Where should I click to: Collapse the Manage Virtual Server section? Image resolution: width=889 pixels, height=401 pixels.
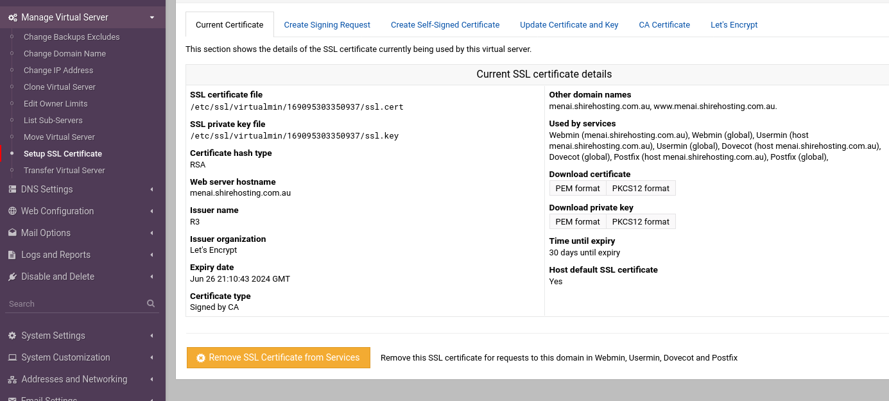click(x=152, y=17)
